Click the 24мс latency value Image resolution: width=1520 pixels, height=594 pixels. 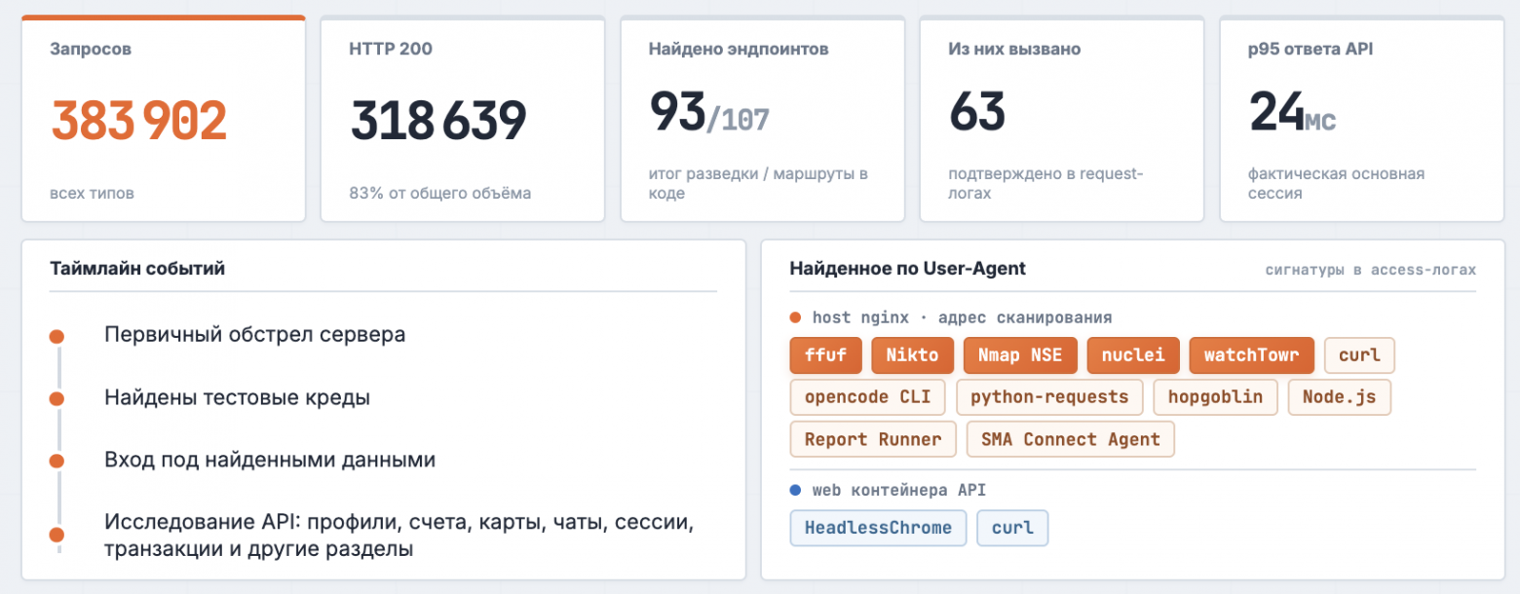[1292, 112]
